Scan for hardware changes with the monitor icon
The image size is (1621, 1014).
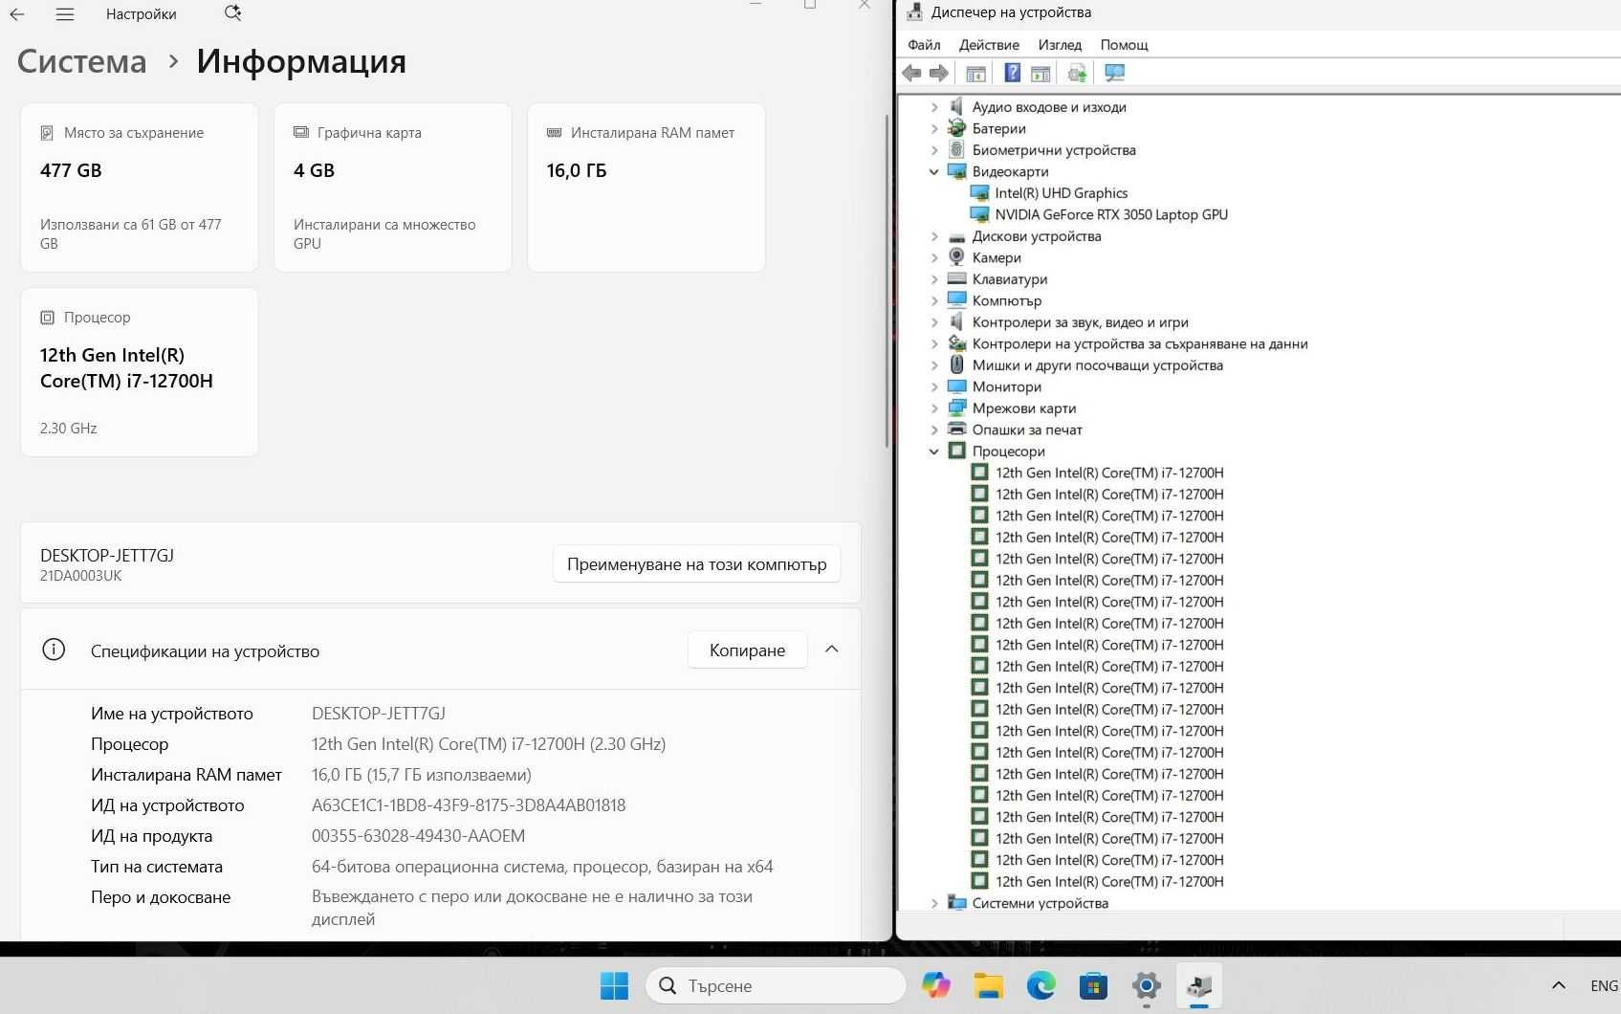coord(1114,73)
